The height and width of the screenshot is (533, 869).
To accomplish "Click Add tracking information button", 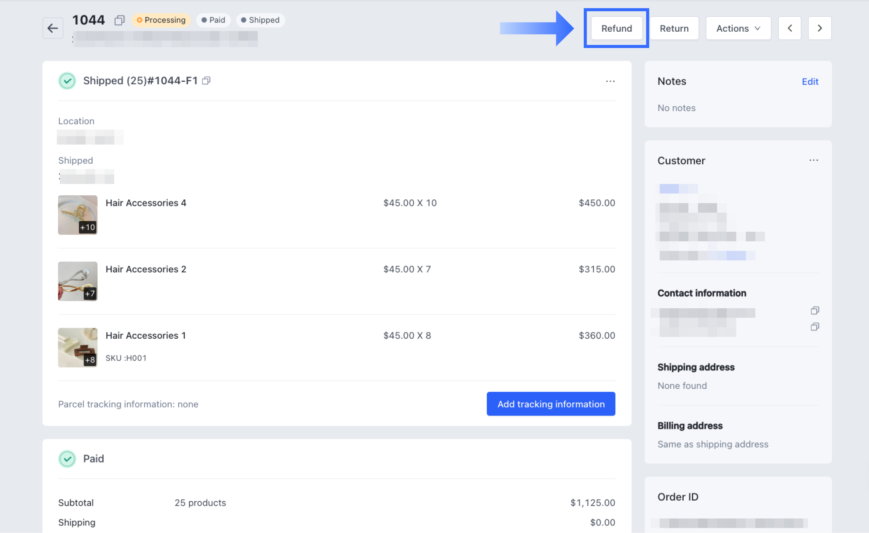I will coord(551,404).
